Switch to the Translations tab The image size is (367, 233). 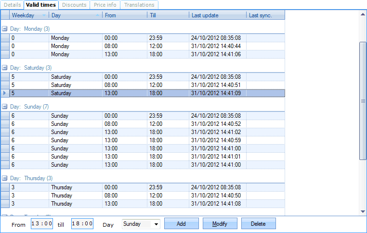pyautogui.click(x=139, y=5)
